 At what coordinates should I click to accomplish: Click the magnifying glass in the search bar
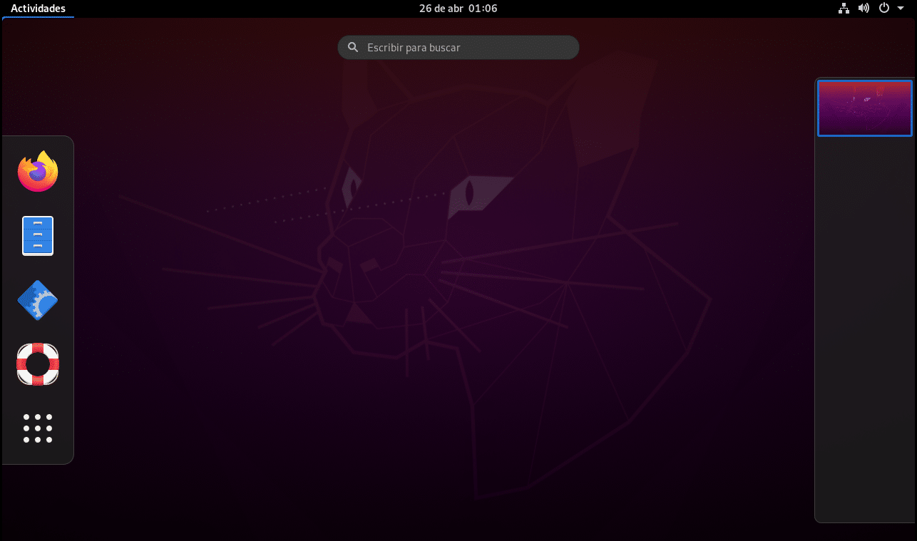pyautogui.click(x=353, y=47)
